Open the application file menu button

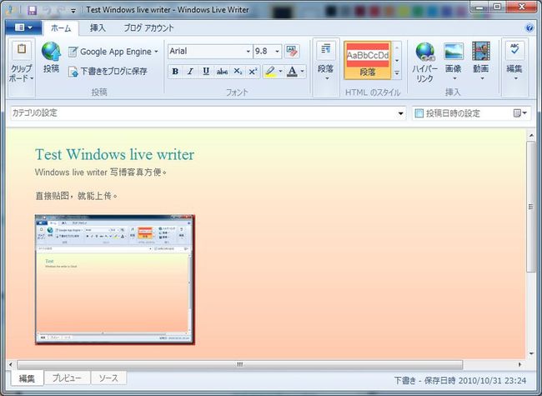23,28
